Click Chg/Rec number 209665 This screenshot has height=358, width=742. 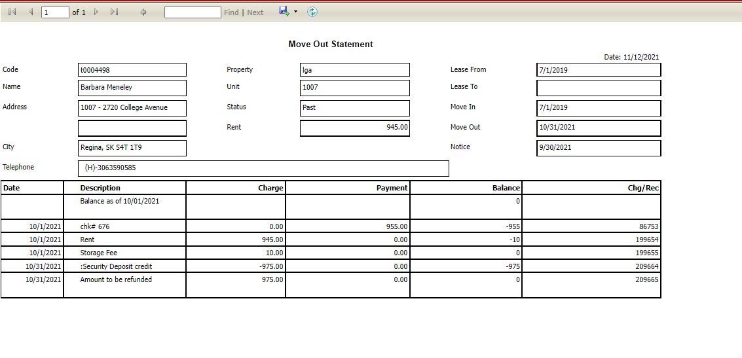[x=647, y=279]
